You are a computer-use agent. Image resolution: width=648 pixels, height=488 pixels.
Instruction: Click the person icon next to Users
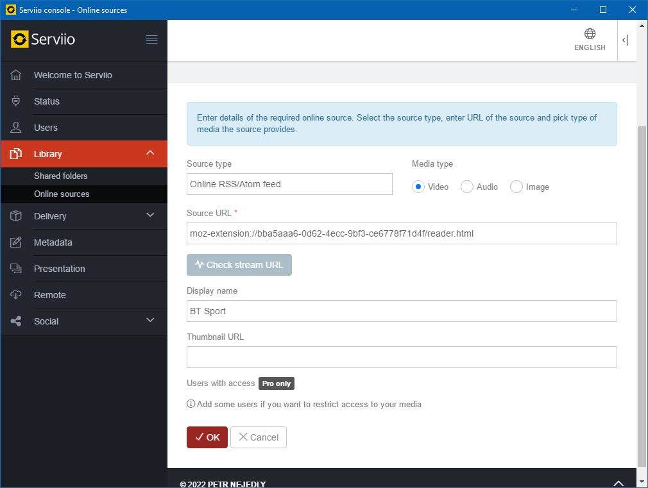tap(17, 128)
